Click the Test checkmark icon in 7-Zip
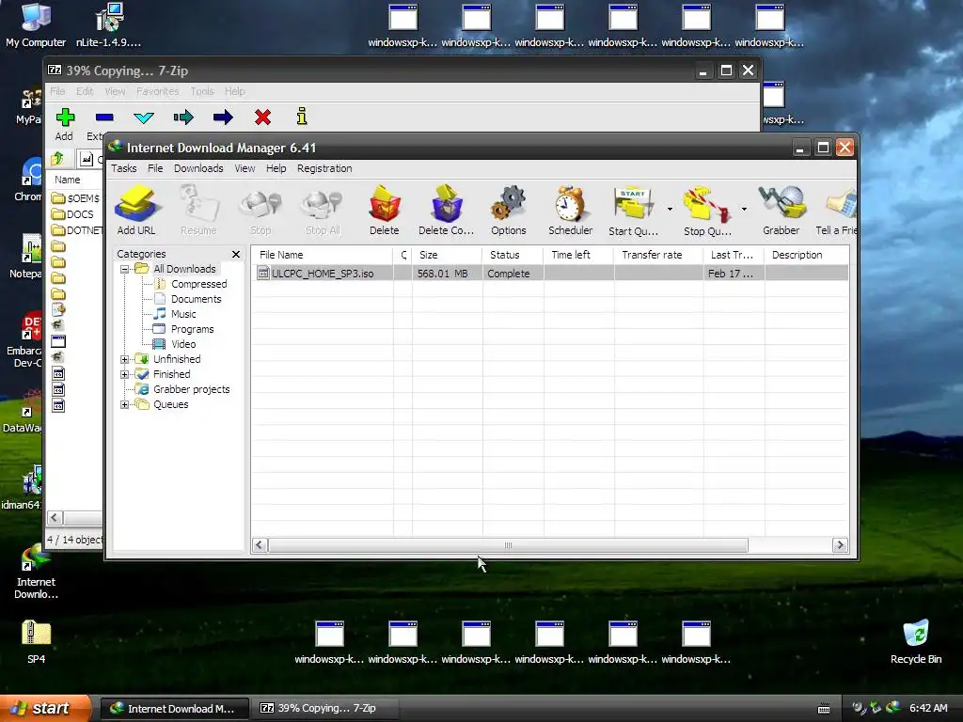 [144, 118]
